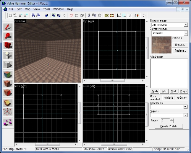This screenshot has width=191, height=153.
Task: Click inside the Faces number field
Action: (165, 120)
